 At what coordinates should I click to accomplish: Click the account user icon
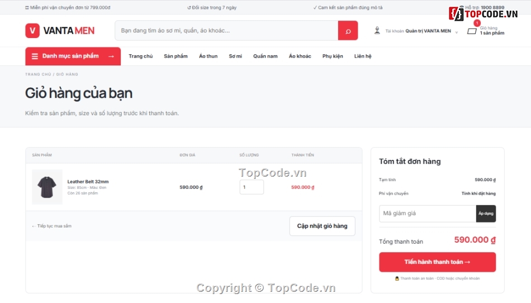click(x=377, y=31)
